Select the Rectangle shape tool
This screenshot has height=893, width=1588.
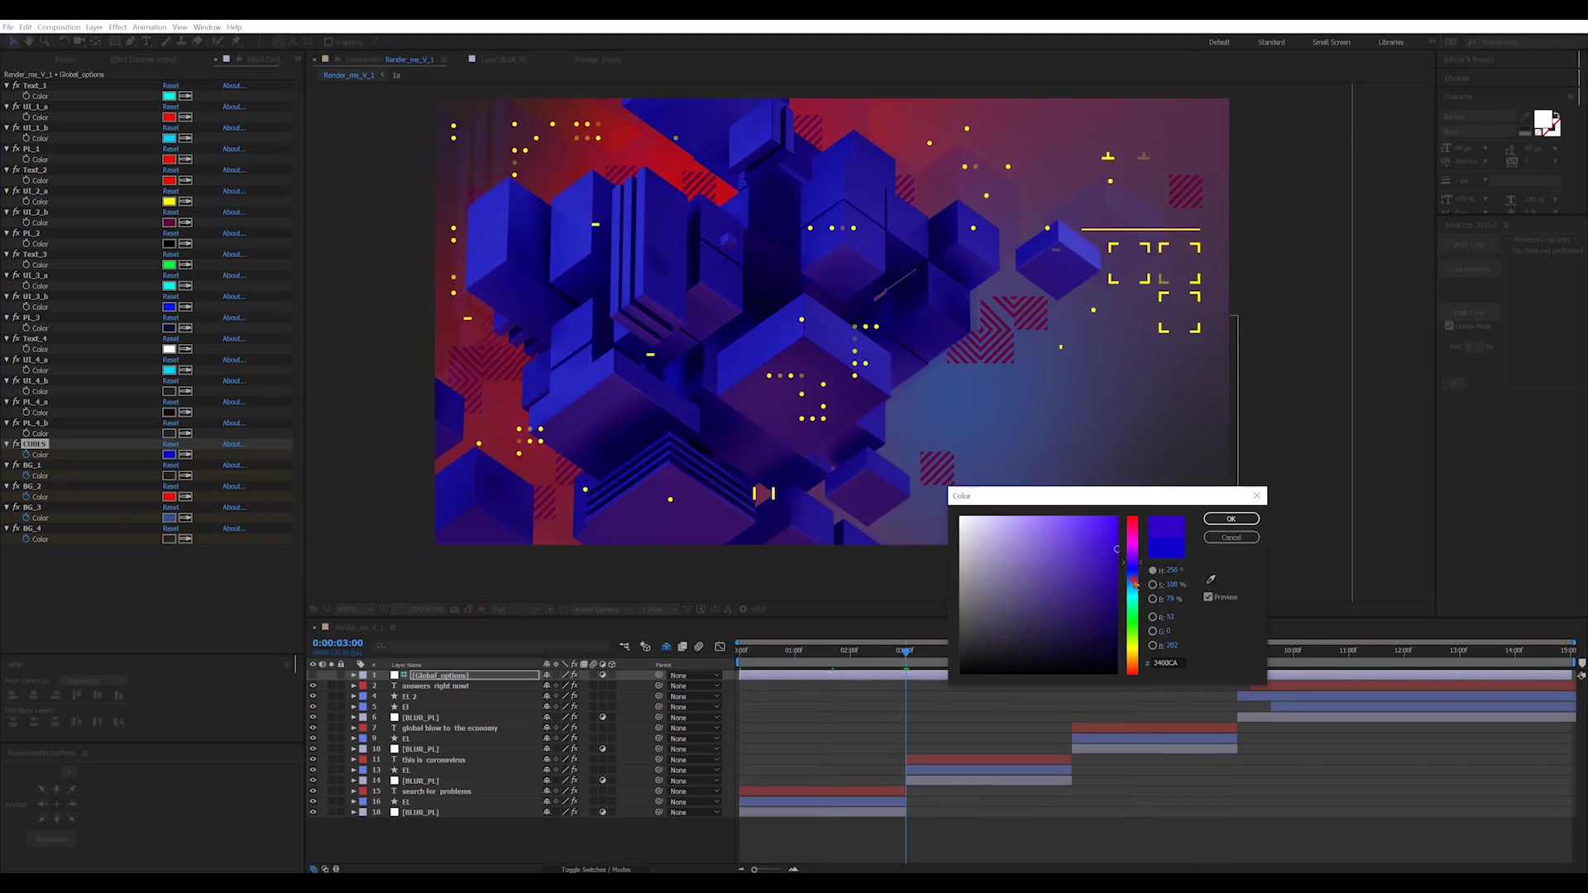(x=115, y=41)
